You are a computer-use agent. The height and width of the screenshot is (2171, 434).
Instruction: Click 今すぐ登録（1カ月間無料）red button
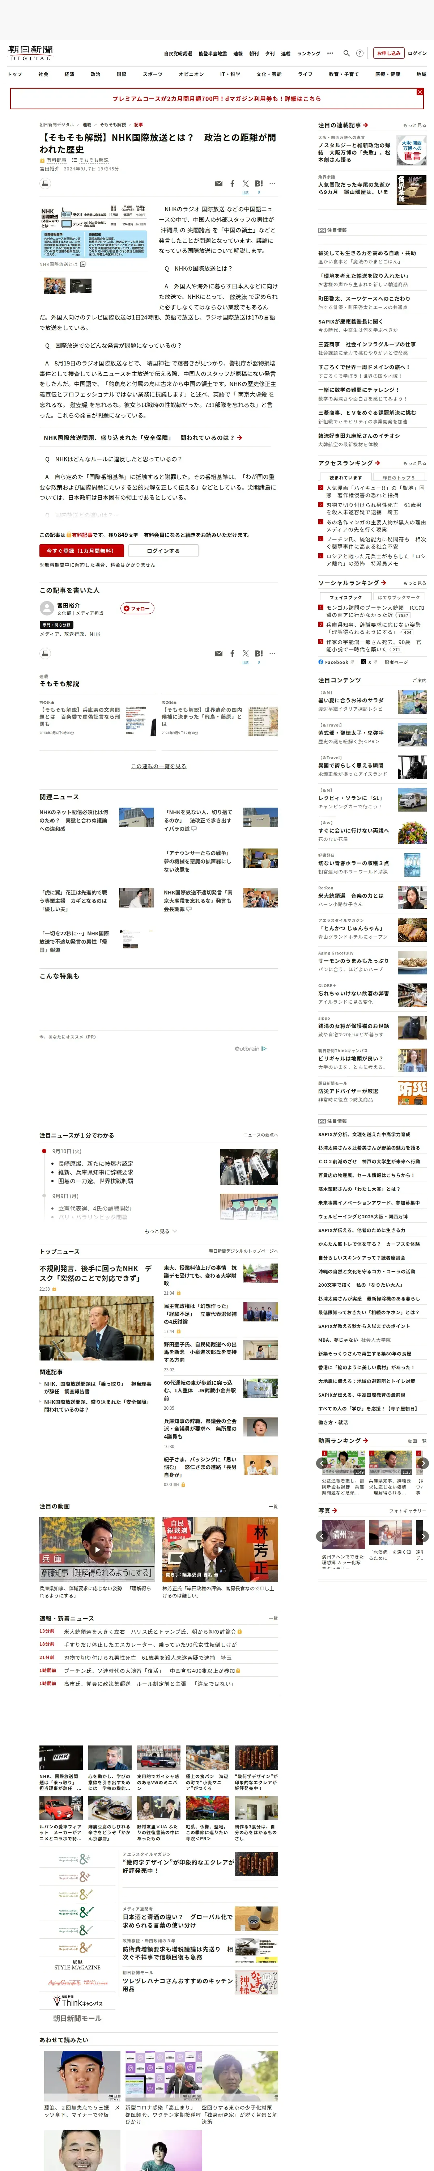(81, 551)
